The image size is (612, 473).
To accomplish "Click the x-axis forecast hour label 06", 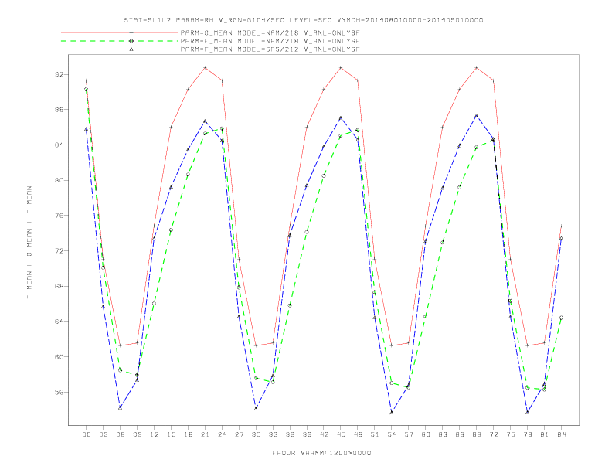I will pos(121,434).
